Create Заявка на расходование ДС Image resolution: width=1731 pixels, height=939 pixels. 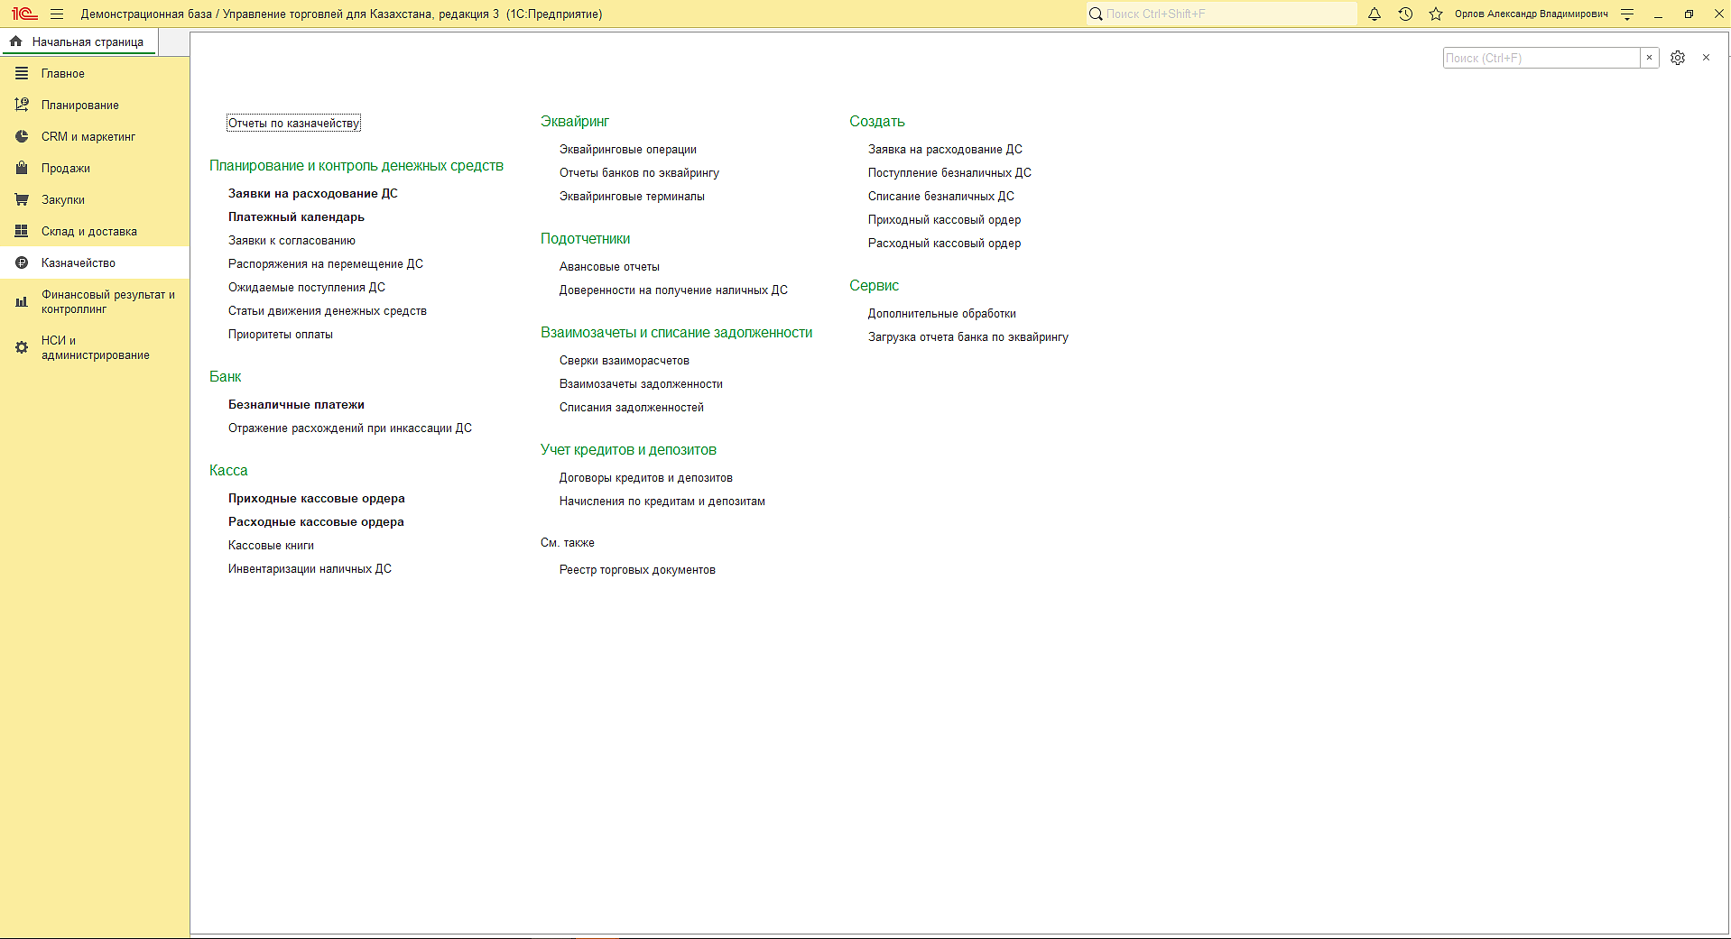945,149
